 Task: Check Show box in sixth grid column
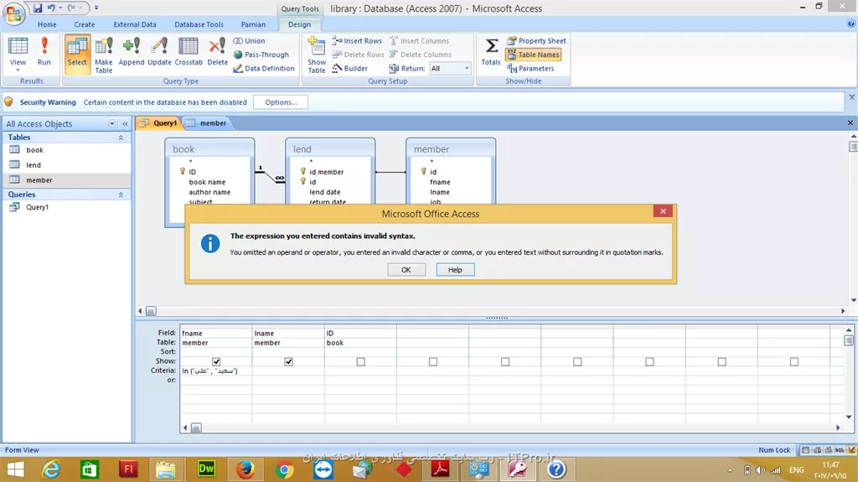577,361
